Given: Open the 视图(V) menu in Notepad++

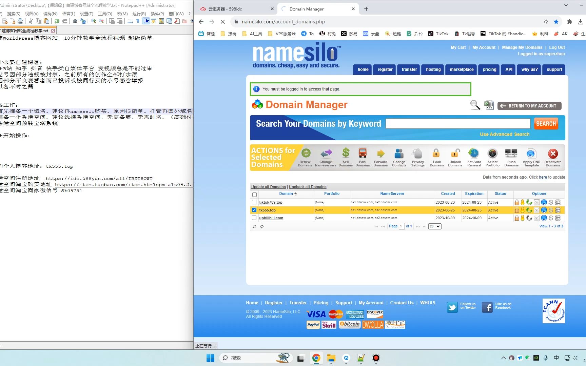Looking at the screenshot, I should [x=32, y=14].
